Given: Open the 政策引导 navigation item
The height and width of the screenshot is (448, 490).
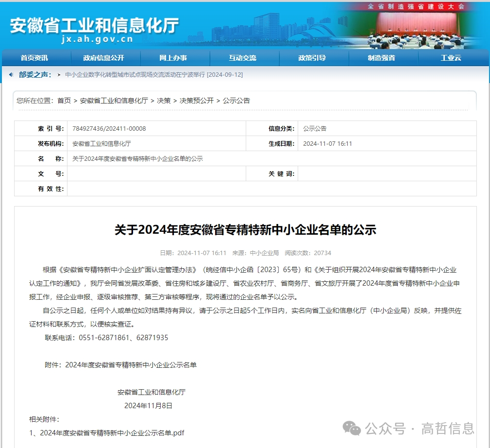Looking at the screenshot, I should click(312, 58).
